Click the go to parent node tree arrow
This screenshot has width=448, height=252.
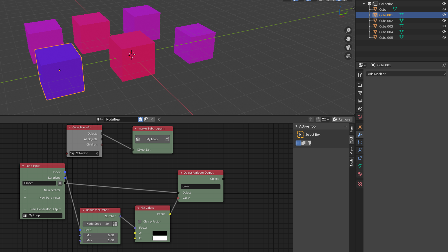click(311, 119)
